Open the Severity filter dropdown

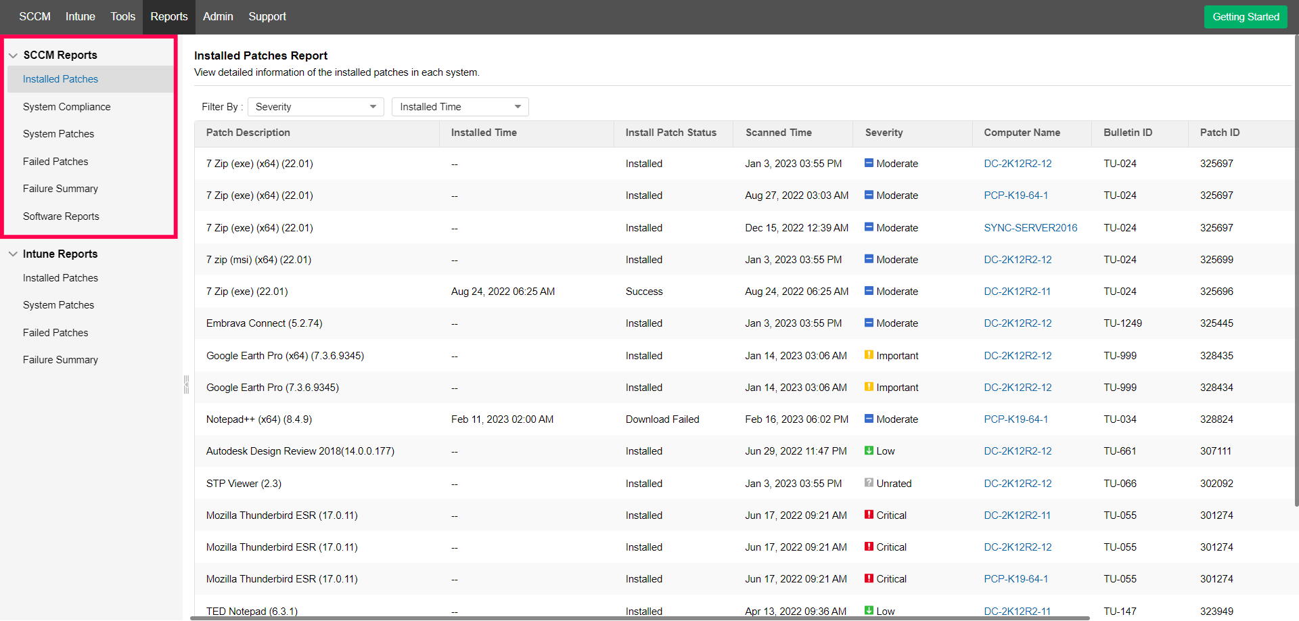(315, 107)
